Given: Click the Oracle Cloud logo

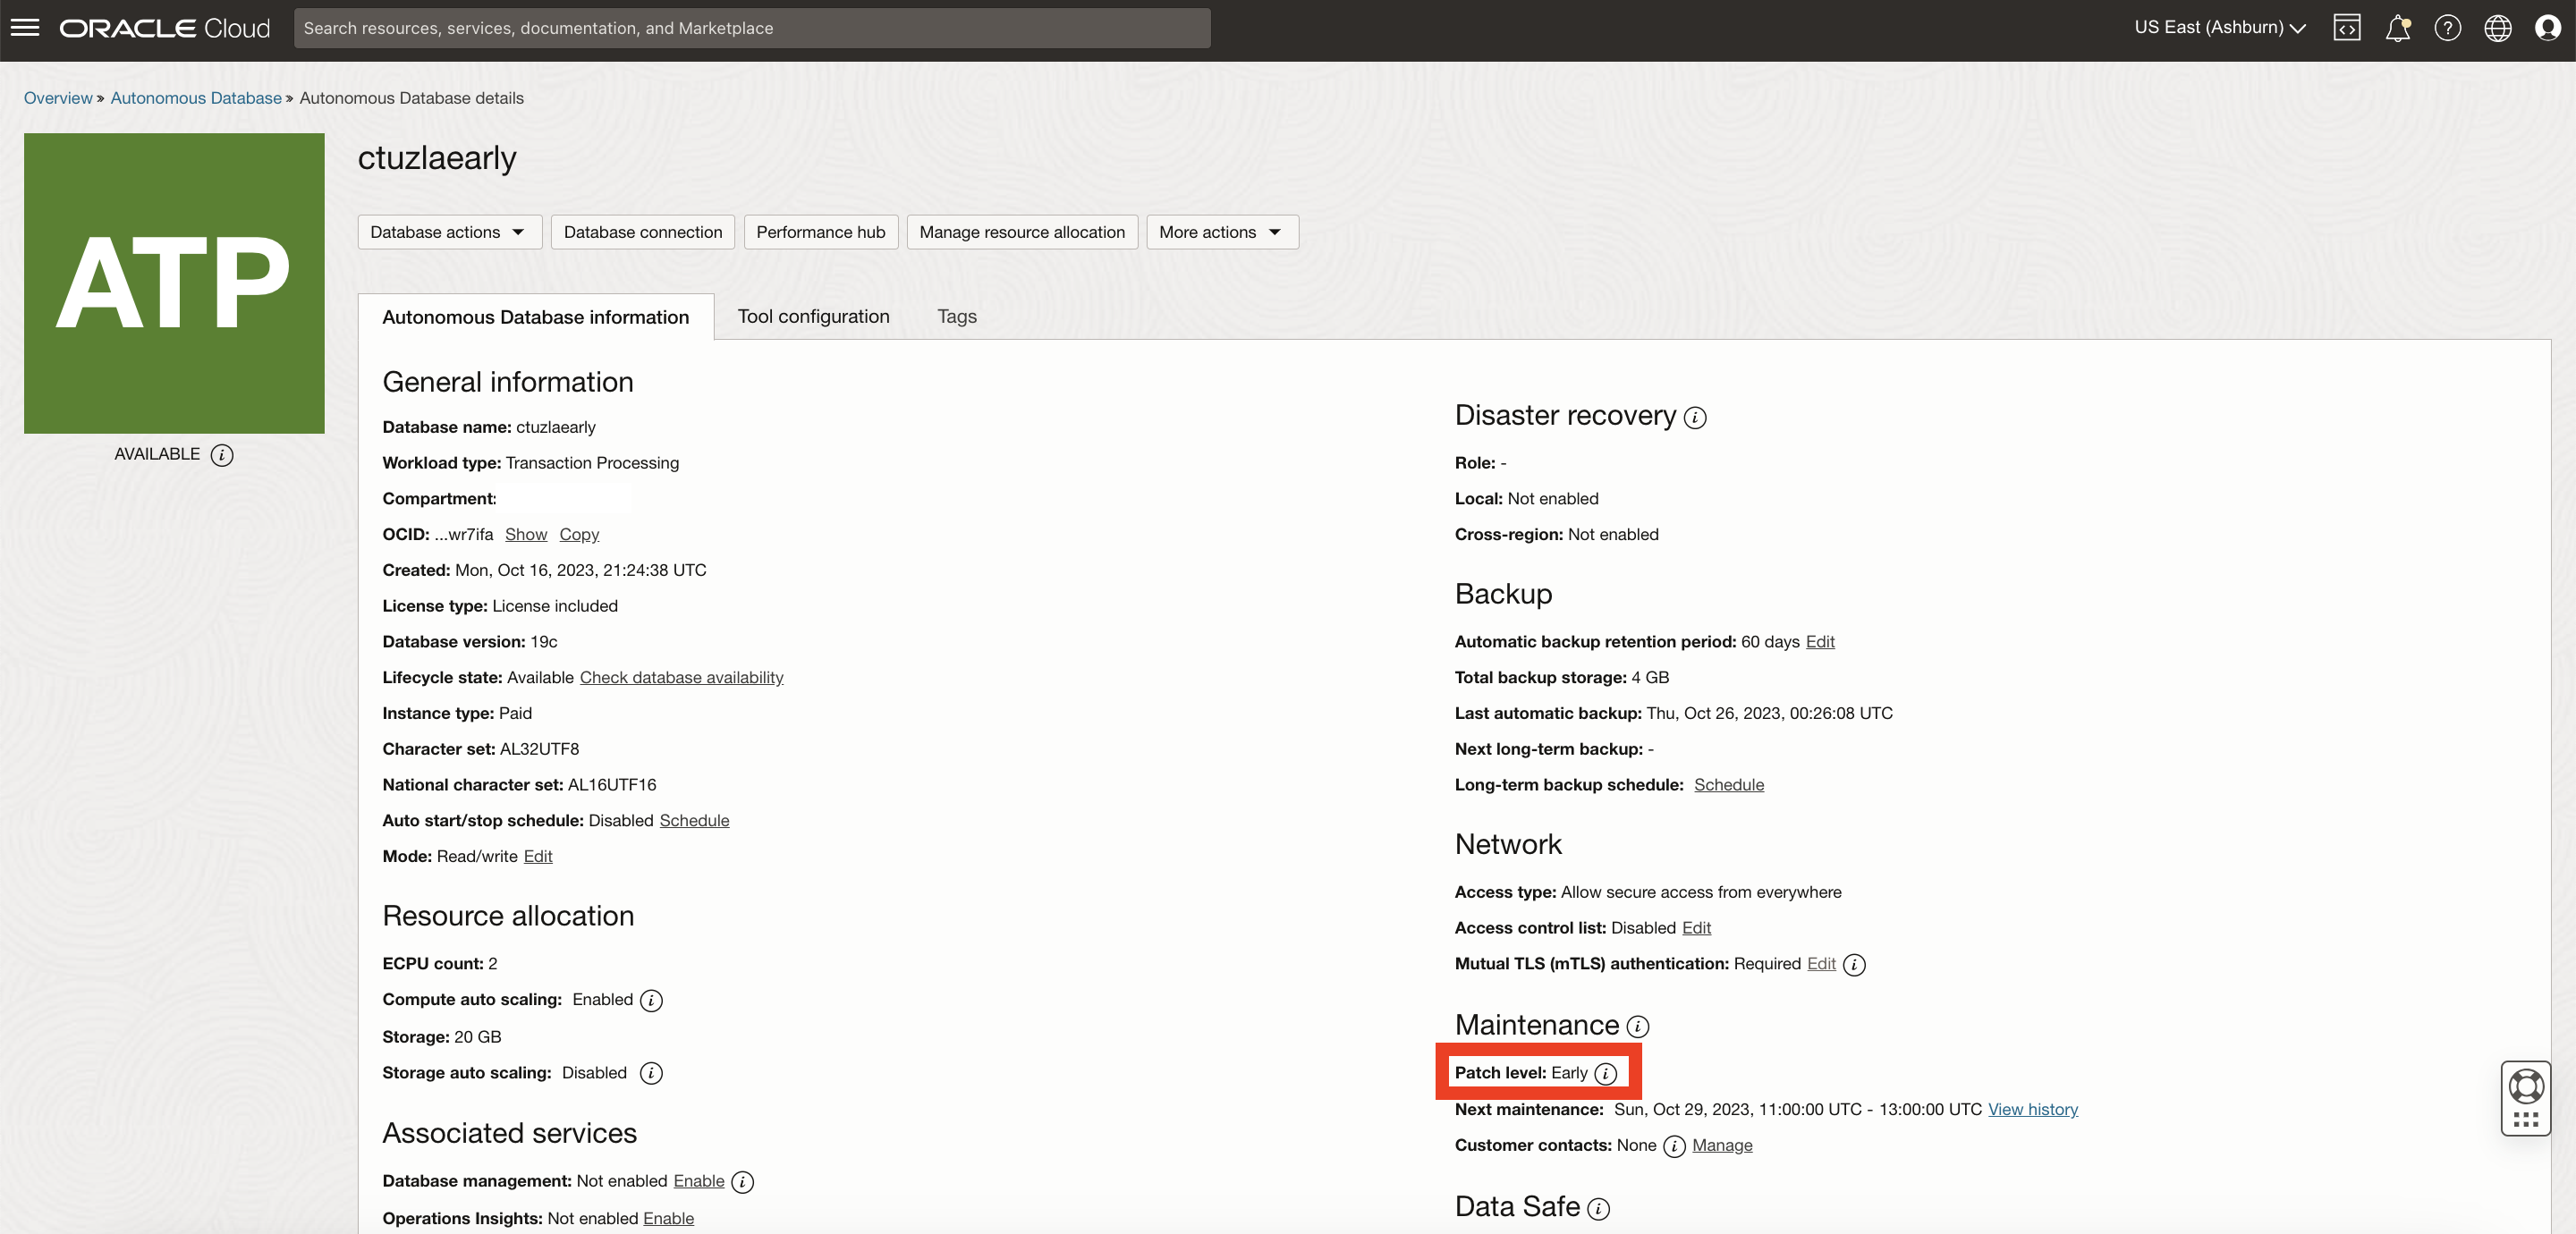Looking at the screenshot, I should [163, 27].
